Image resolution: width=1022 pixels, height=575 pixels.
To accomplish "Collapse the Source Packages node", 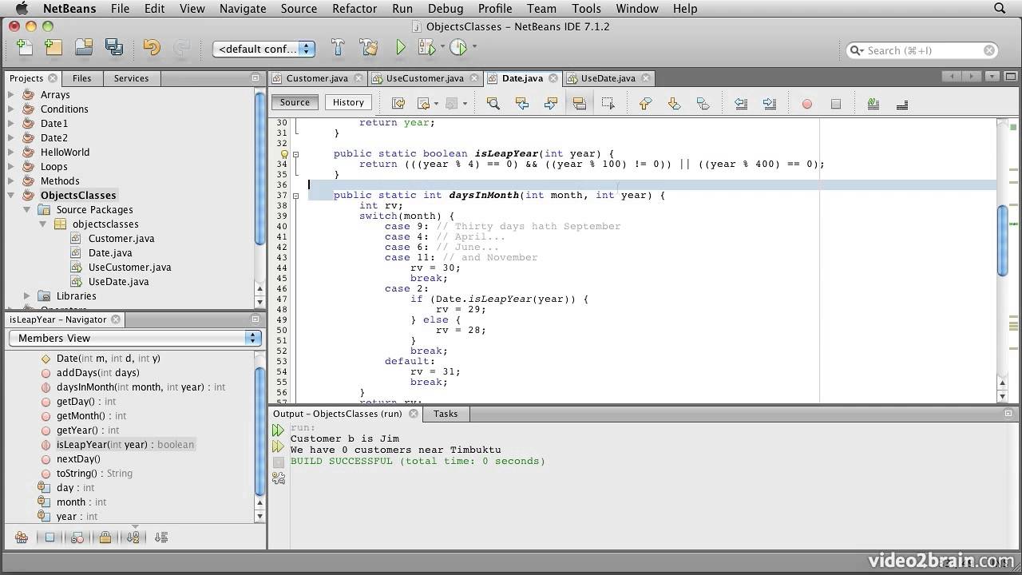I will pyautogui.click(x=27, y=209).
